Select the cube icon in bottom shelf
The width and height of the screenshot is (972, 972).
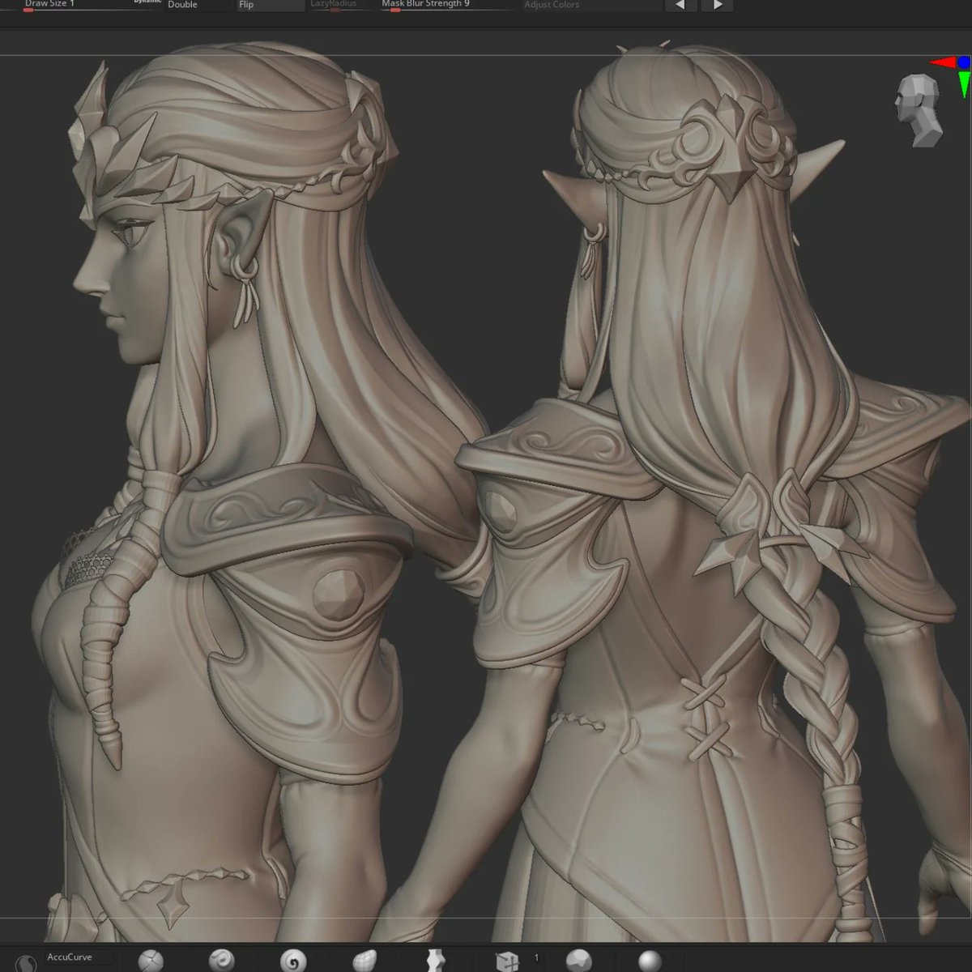pyautogui.click(x=507, y=961)
